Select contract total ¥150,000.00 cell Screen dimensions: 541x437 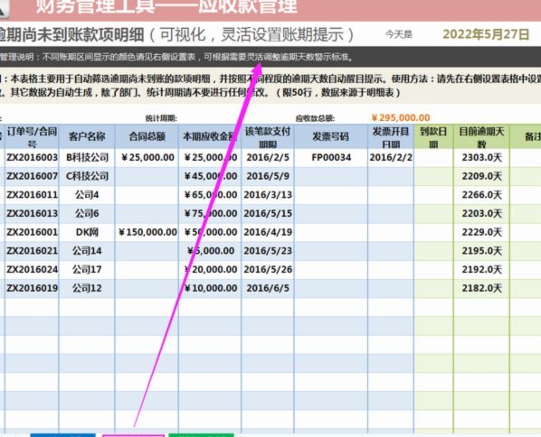point(147,232)
